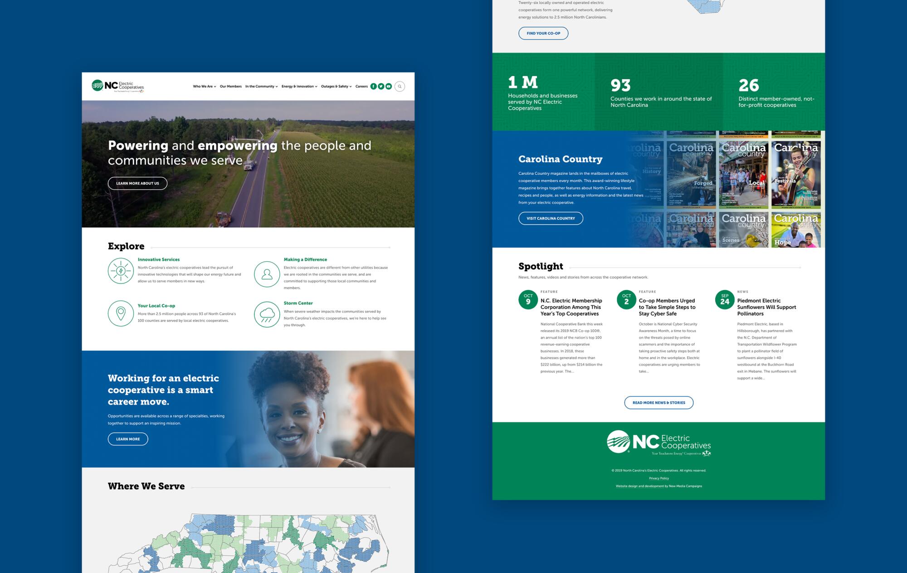Click the Carolina Country Festivals magazine cover
This screenshot has height=573, width=907.
click(796, 174)
